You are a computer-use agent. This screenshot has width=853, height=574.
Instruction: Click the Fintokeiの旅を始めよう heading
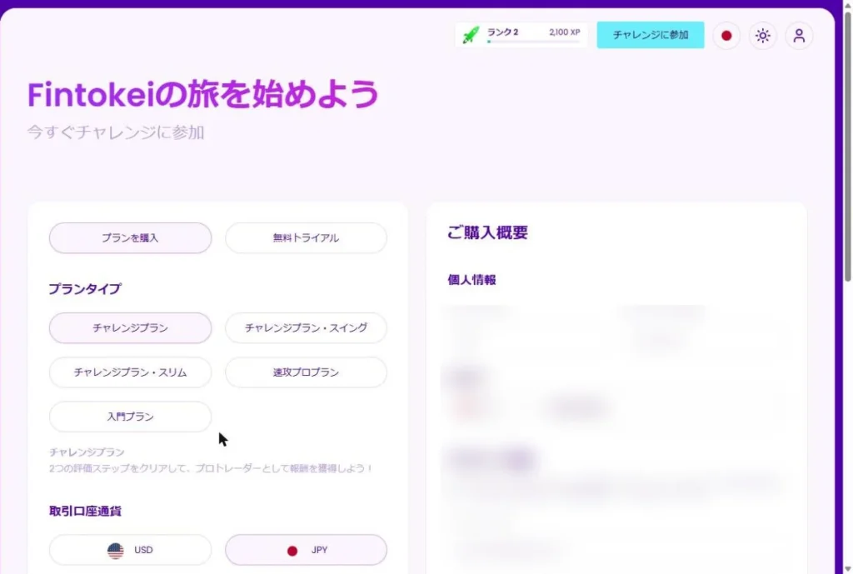point(203,94)
